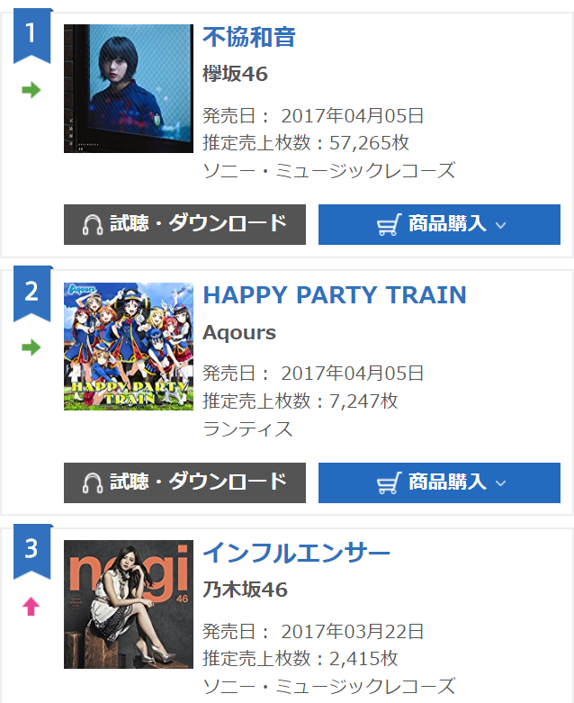Viewport: 574px width, 703px height.
Task: Click the rank 1 ribbon badge
Action: pos(32,35)
